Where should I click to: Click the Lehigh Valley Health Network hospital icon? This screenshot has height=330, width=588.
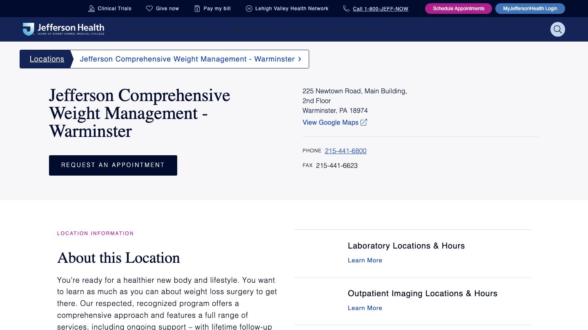point(249,8)
